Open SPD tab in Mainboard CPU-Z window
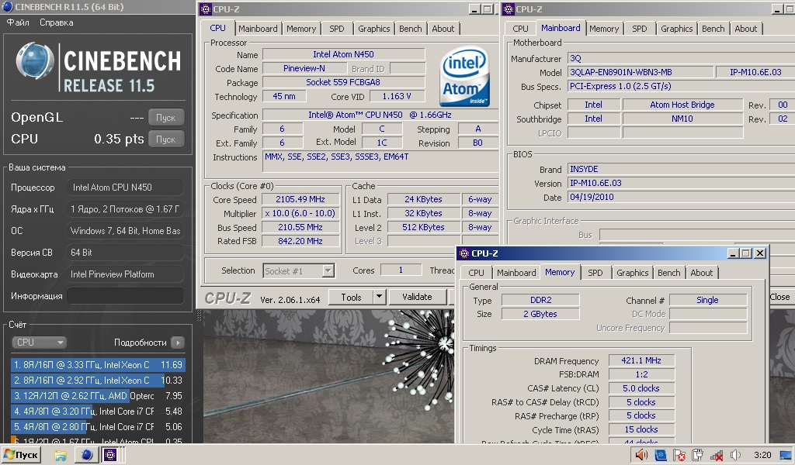Image resolution: width=795 pixels, height=465 pixels. tap(640, 29)
